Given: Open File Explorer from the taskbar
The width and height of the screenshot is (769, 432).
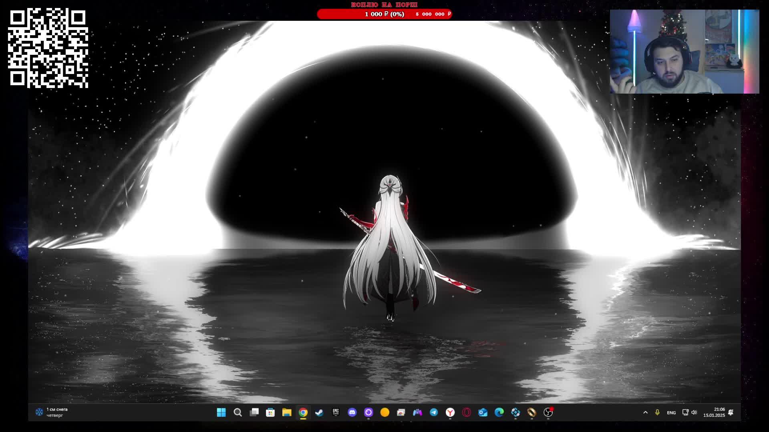Looking at the screenshot, I should (x=287, y=412).
